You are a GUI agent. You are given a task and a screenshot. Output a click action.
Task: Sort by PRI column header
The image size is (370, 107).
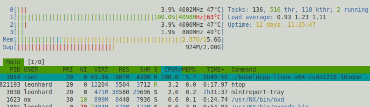68,70
